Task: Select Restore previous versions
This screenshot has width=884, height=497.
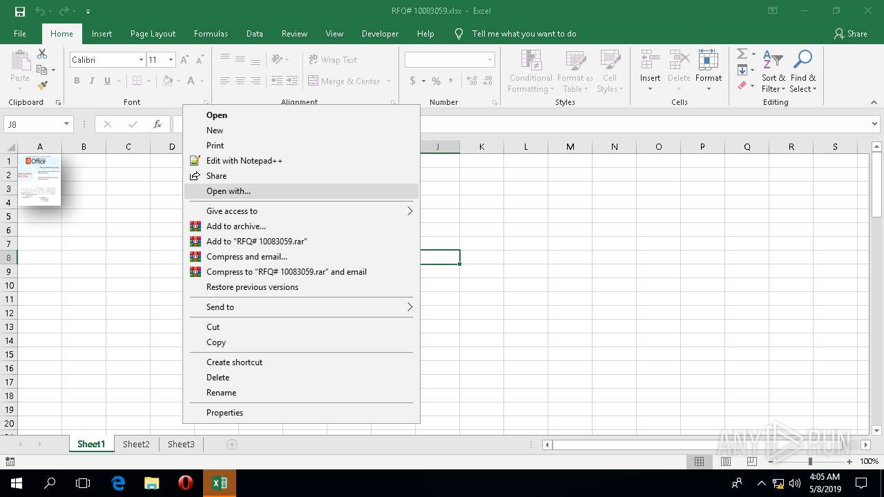Action: point(301,287)
